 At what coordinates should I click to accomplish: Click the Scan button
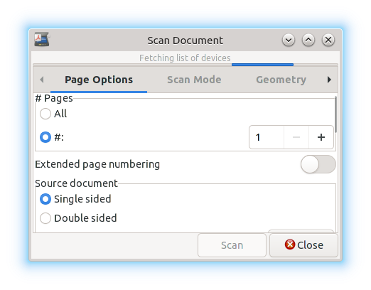(x=232, y=245)
